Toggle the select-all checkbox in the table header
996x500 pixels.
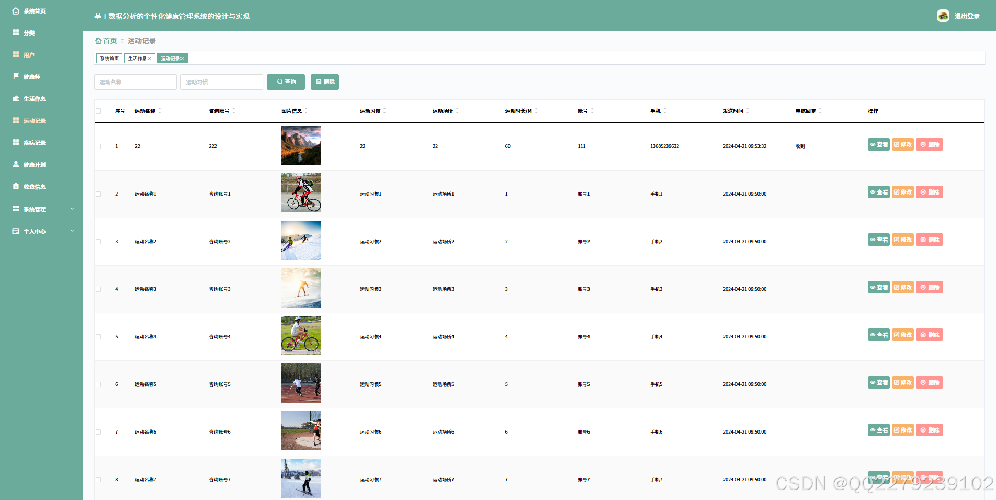[x=98, y=111]
